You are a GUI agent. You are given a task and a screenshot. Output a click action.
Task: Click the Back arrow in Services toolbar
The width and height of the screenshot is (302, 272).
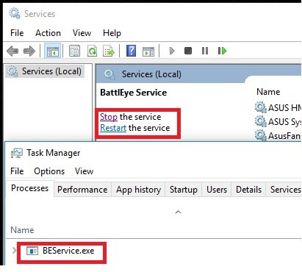12,51
